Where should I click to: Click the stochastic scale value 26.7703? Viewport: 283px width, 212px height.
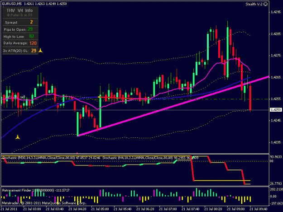(276, 184)
